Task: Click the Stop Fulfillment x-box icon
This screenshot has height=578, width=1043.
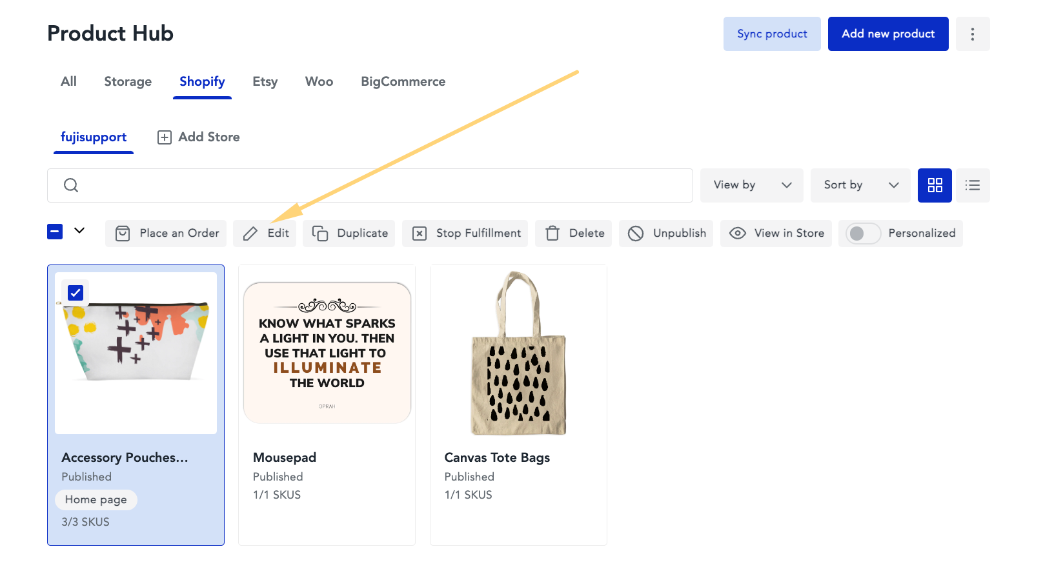Action: coord(420,234)
